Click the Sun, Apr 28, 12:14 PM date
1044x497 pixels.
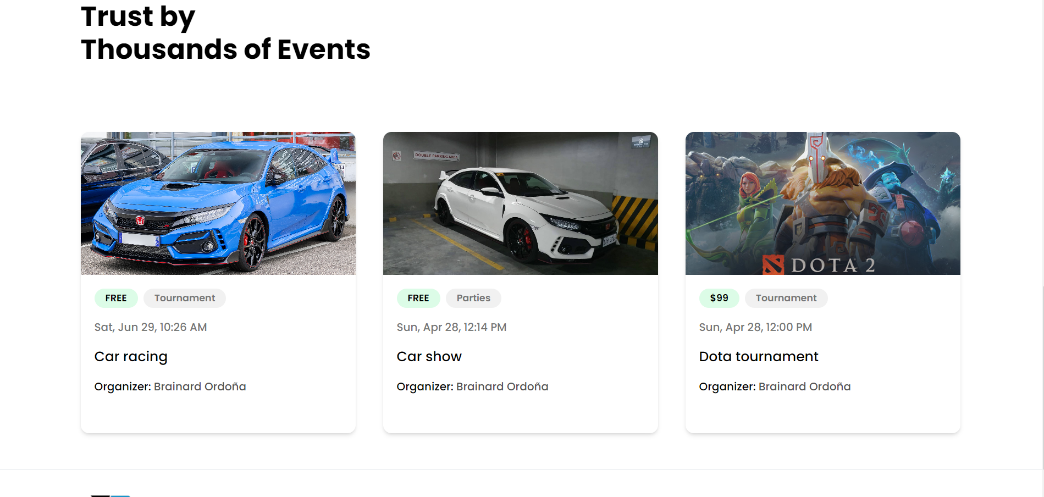tap(451, 327)
